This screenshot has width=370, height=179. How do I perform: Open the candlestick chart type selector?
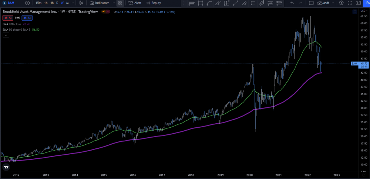[81, 3]
